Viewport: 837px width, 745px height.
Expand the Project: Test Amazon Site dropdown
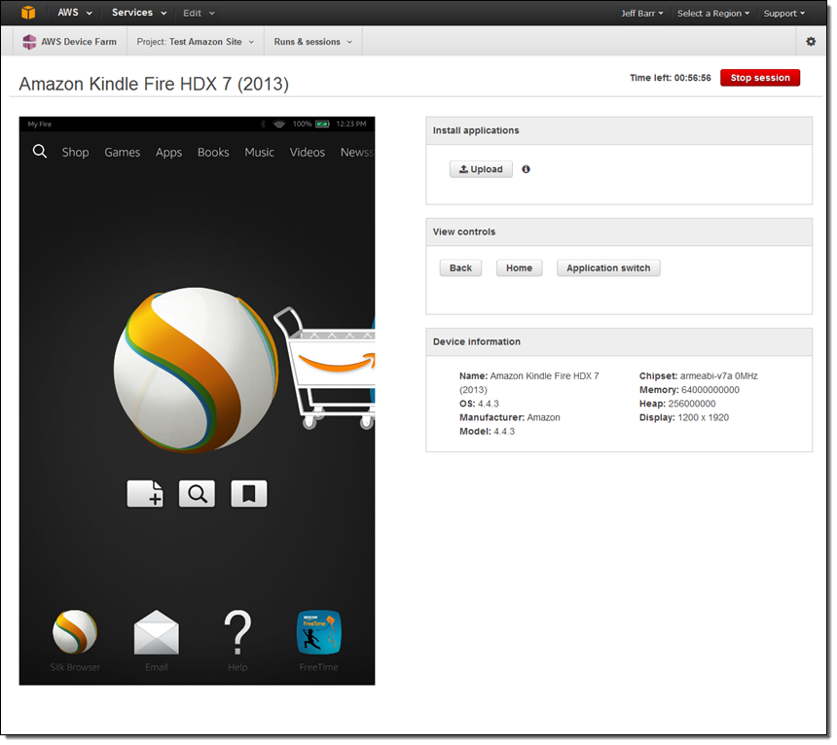coord(196,42)
